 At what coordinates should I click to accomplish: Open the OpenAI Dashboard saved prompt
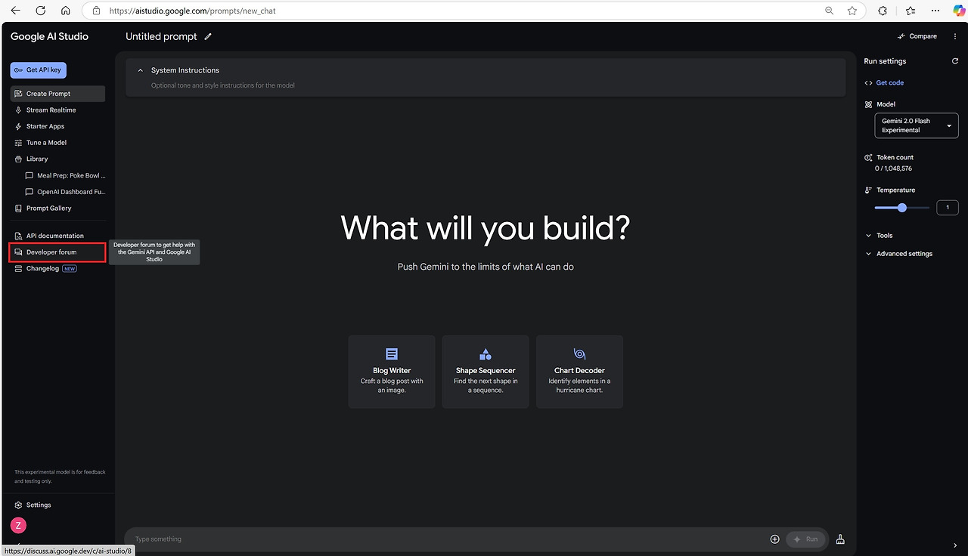(65, 192)
